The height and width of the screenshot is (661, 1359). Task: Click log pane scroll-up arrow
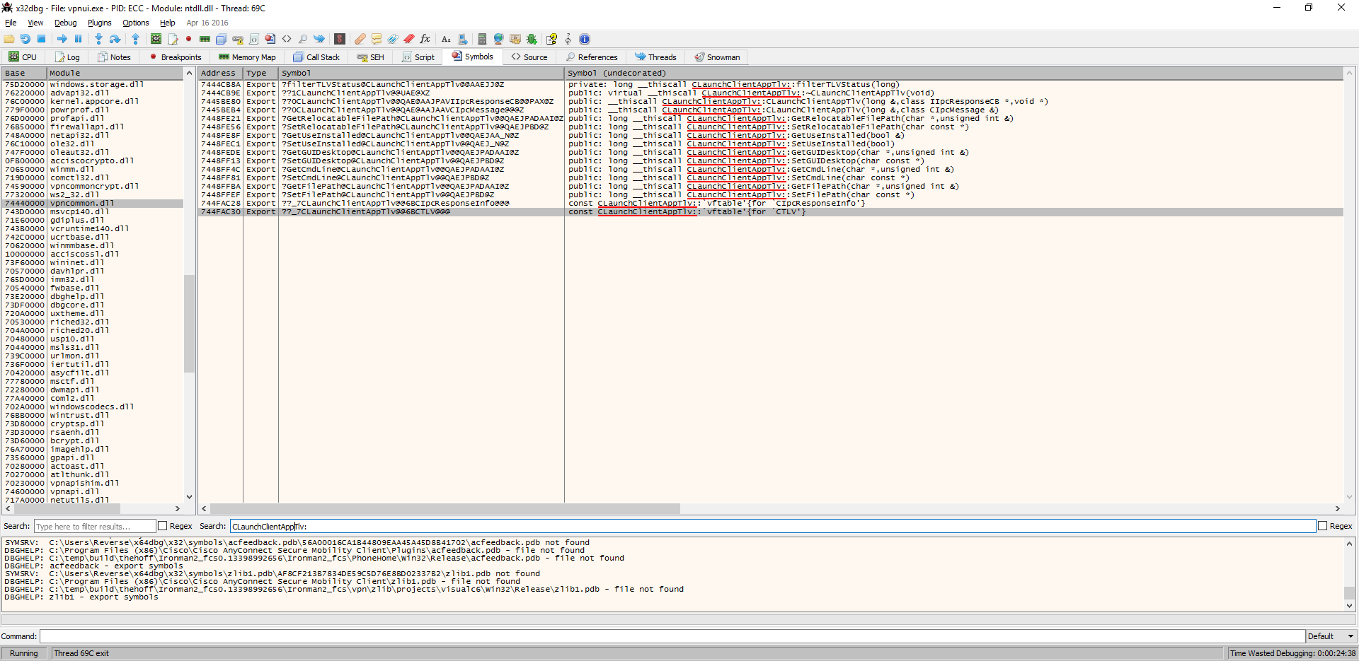[x=1350, y=543]
